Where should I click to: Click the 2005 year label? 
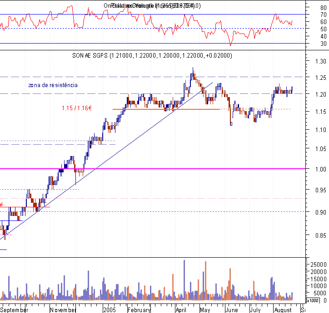point(110,310)
